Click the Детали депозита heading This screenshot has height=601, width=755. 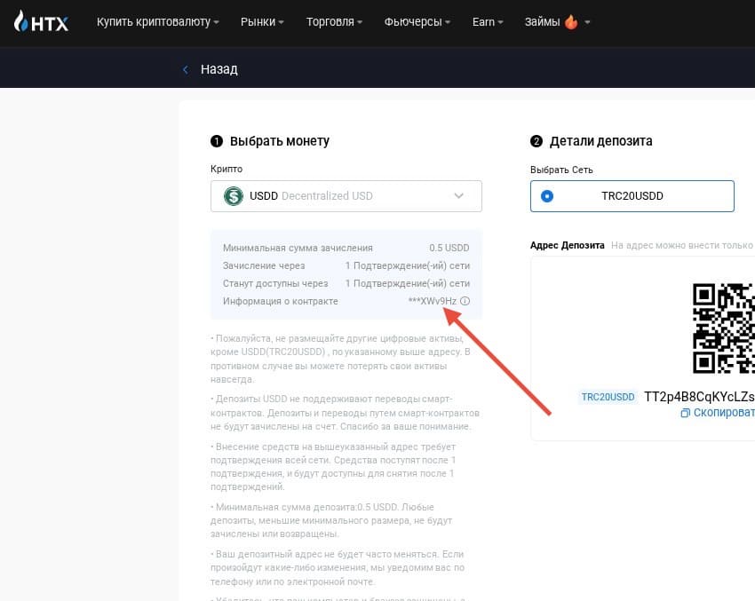(601, 141)
